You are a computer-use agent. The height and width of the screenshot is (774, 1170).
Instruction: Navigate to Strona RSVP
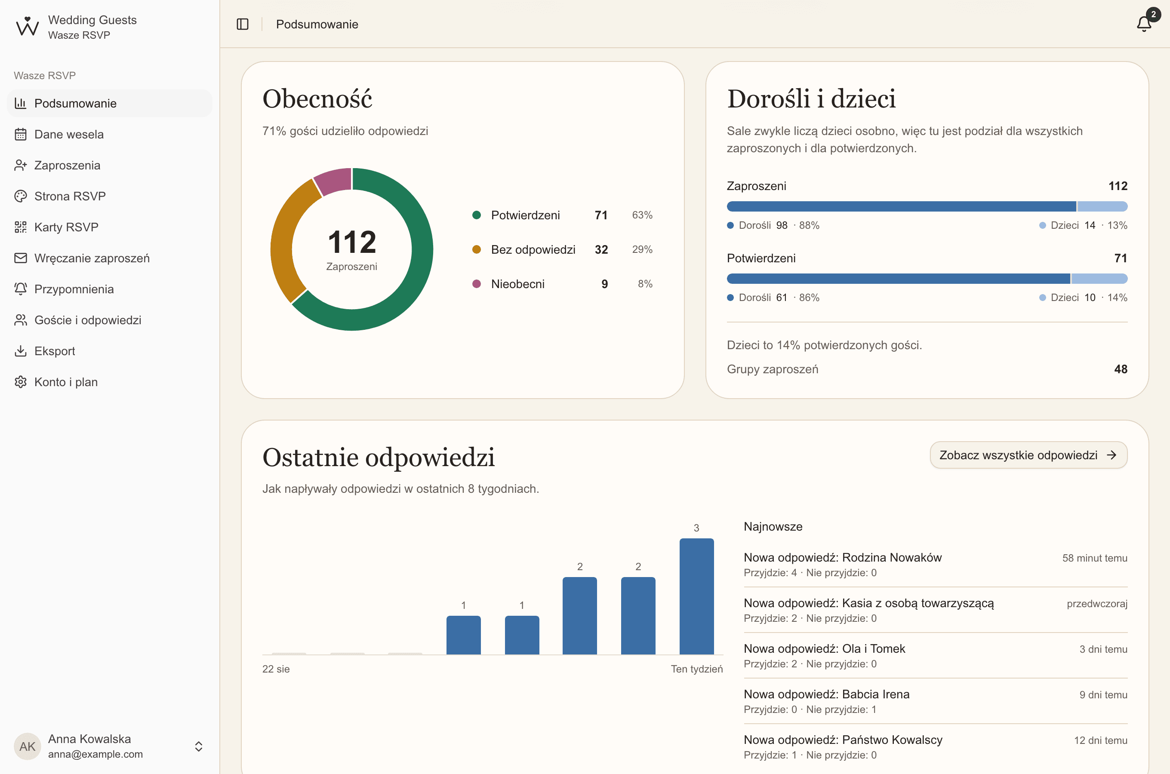pyautogui.click(x=110, y=196)
